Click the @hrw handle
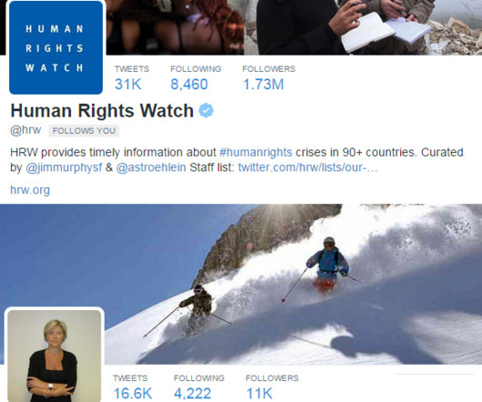482x402 pixels. 25,130
